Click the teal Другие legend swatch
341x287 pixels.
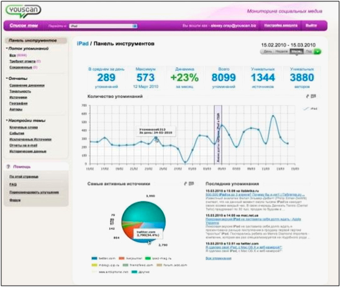pyautogui.click(x=134, y=272)
